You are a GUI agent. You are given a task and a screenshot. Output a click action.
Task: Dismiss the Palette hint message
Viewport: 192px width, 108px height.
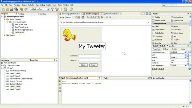tap(148, 22)
